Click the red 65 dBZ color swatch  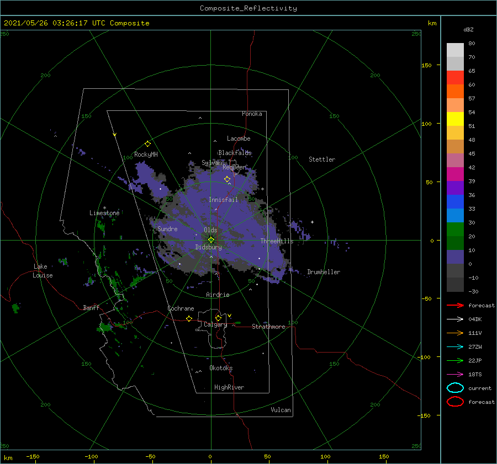click(455, 78)
